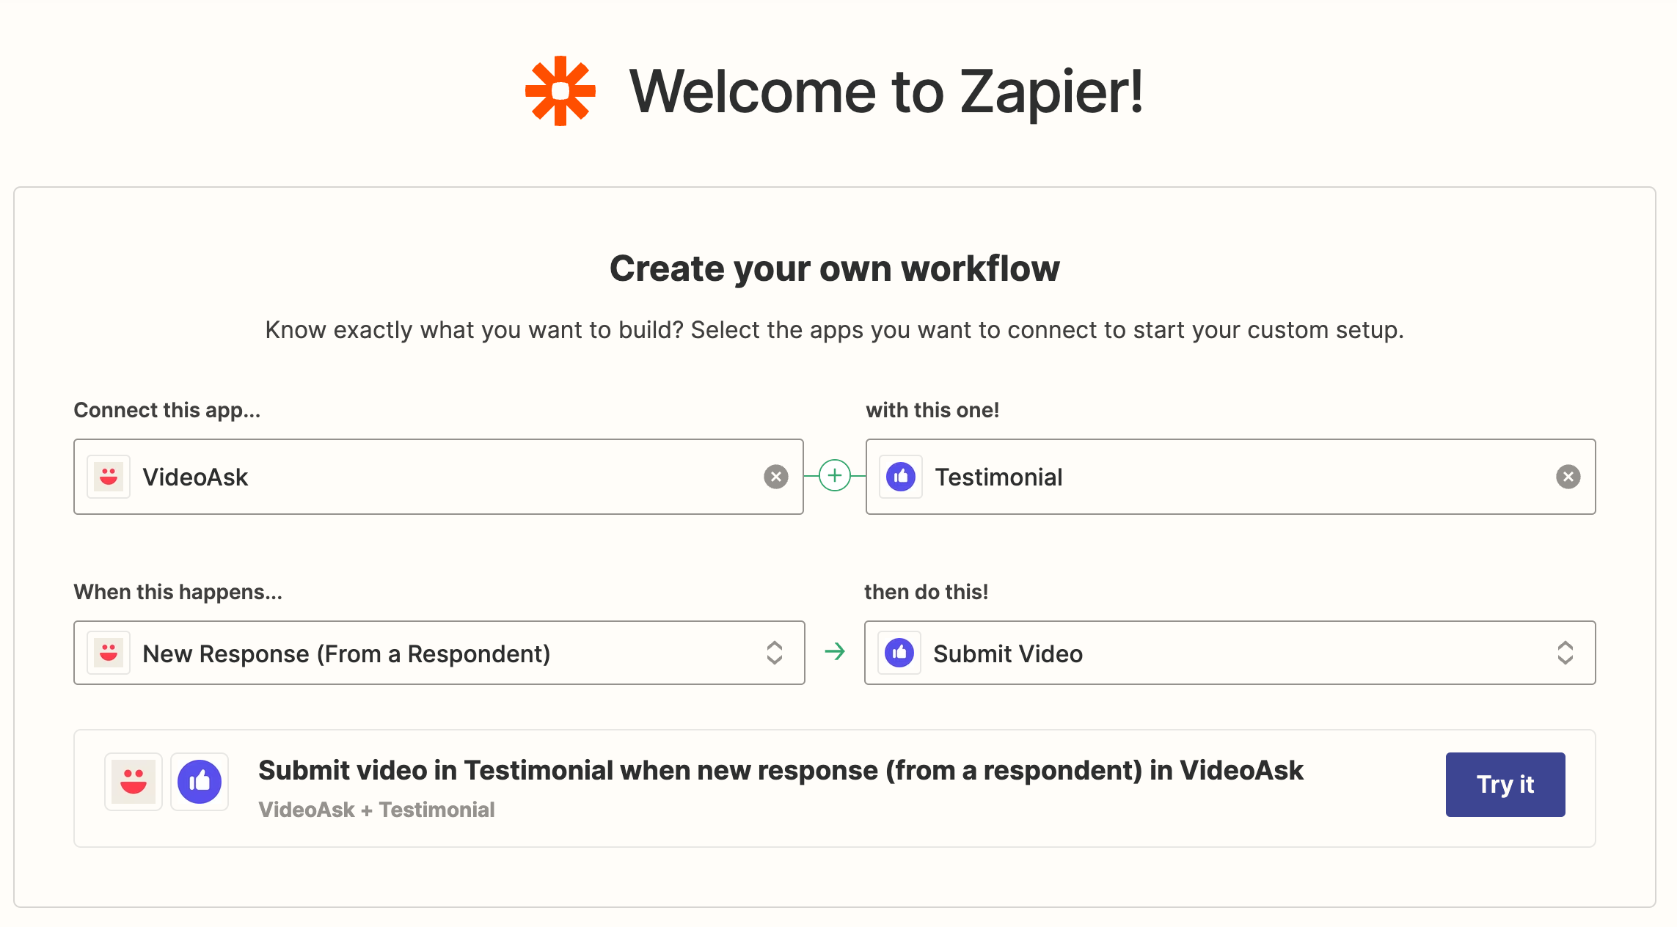Expand the Submit Video action dropdown arrows
This screenshot has width=1677, height=927.
1565,653
